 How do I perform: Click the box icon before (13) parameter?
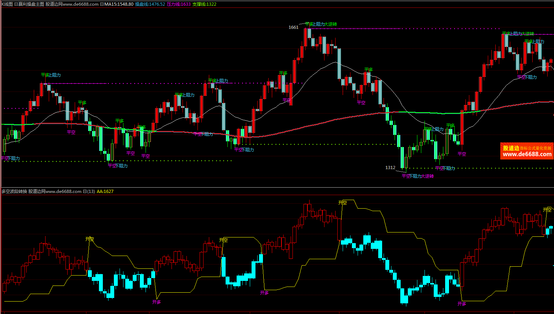click(x=85, y=192)
